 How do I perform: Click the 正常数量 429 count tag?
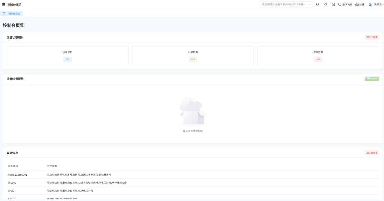point(193,59)
